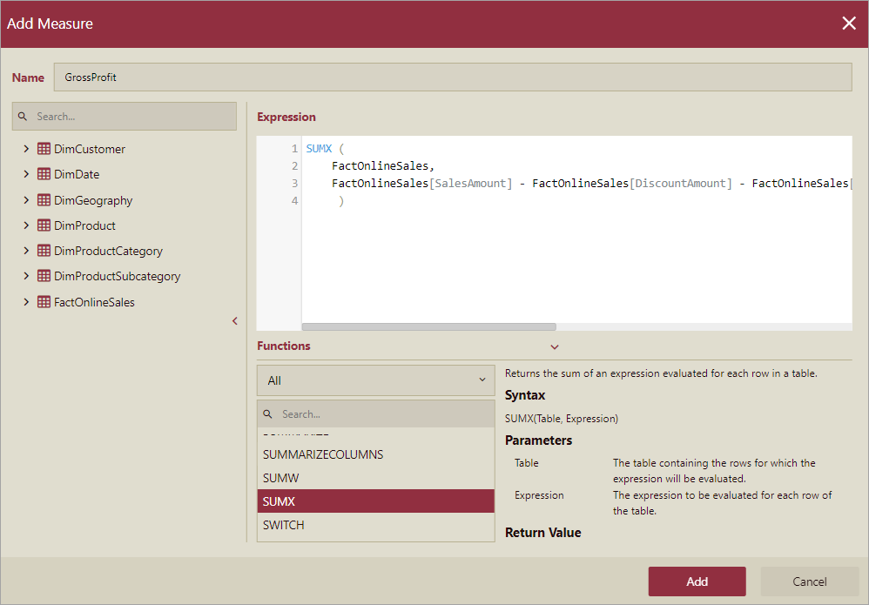
Task: Click the DimProductCategory table icon
Action: [44, 251]
